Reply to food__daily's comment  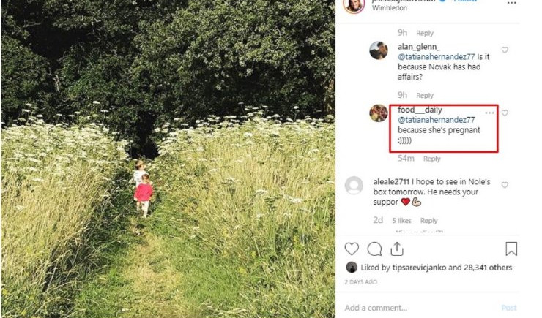point(431,159)
